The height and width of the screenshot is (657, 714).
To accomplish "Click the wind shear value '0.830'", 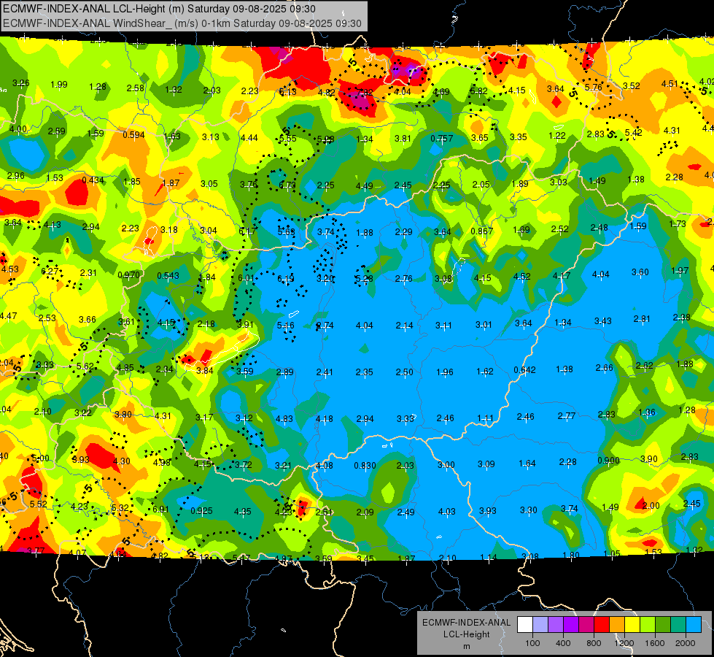I will tap(365, 466).
